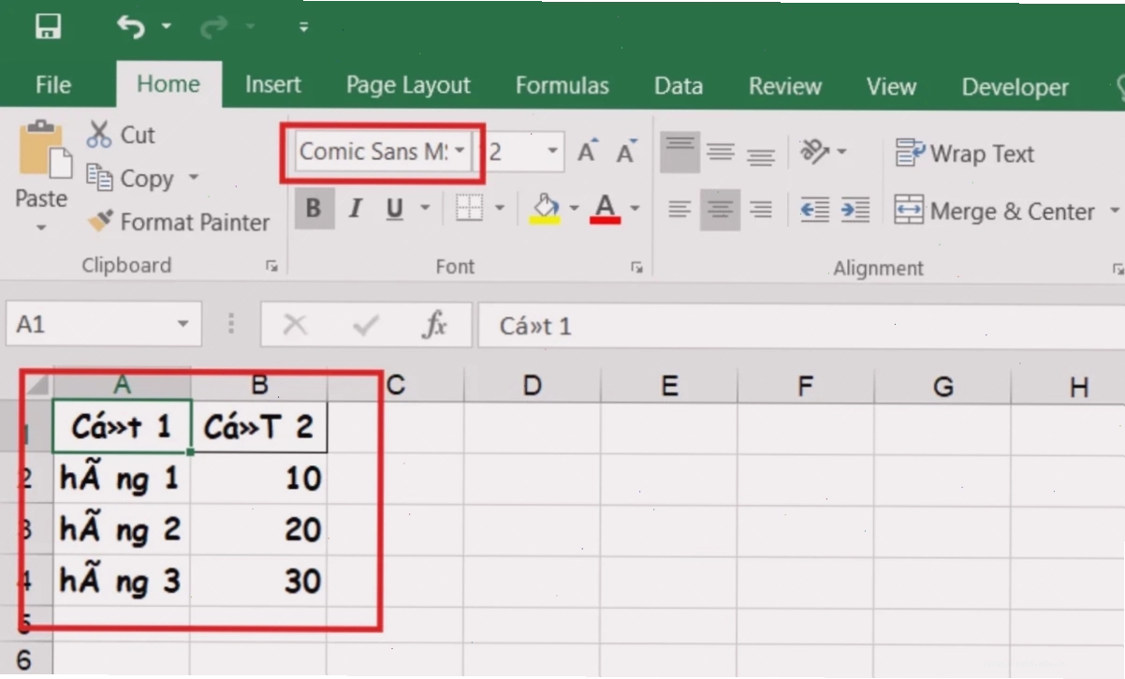The width and height of the screenshot is (1125, 679).
Task: Select the cell containing 30
Action: (x=258, y=581)
